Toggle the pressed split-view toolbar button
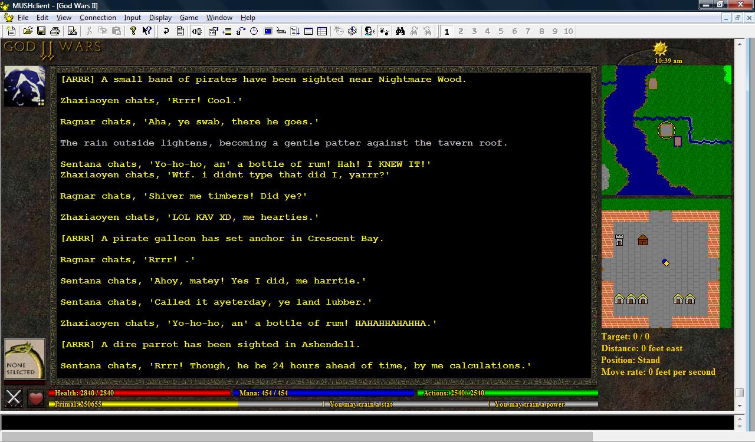 197,31
